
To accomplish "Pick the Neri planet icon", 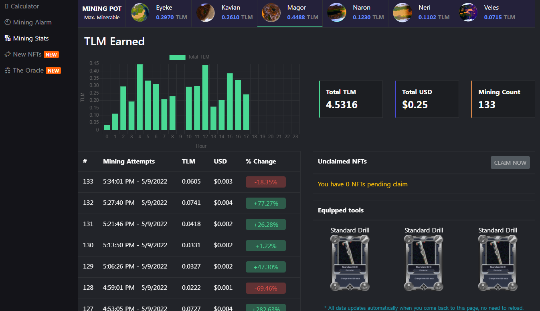I will click(403, 12).
